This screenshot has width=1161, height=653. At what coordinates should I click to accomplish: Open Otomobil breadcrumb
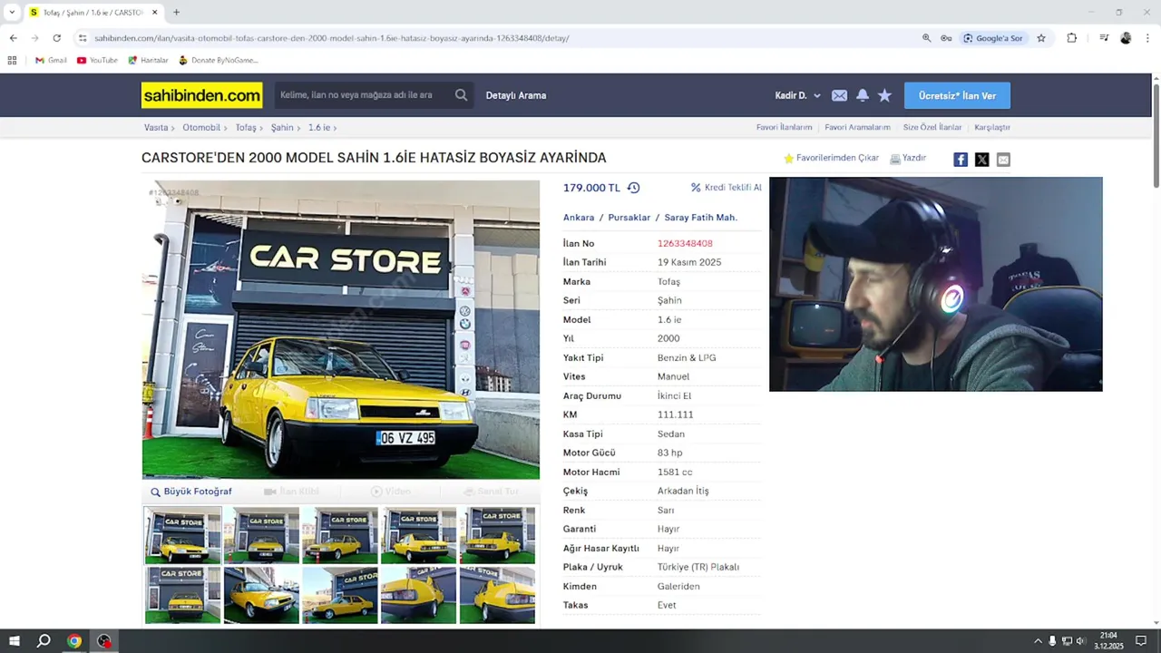pos(201,128)
